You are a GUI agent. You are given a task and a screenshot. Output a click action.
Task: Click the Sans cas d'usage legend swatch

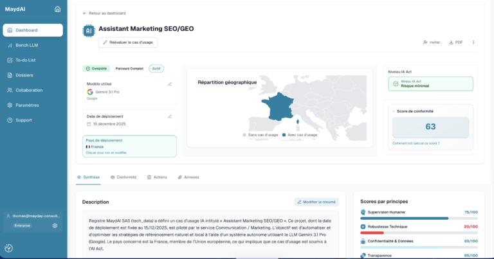244,135
